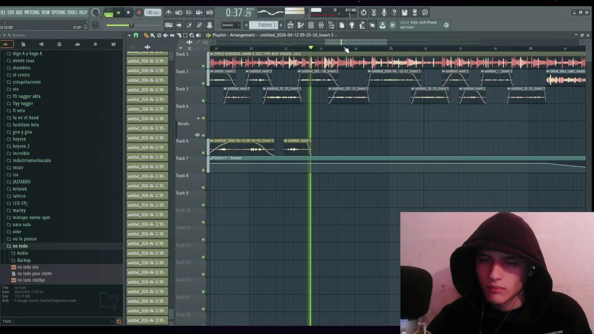
Task: Toggle the metronome icon
Action: click(x=168, y=13)
